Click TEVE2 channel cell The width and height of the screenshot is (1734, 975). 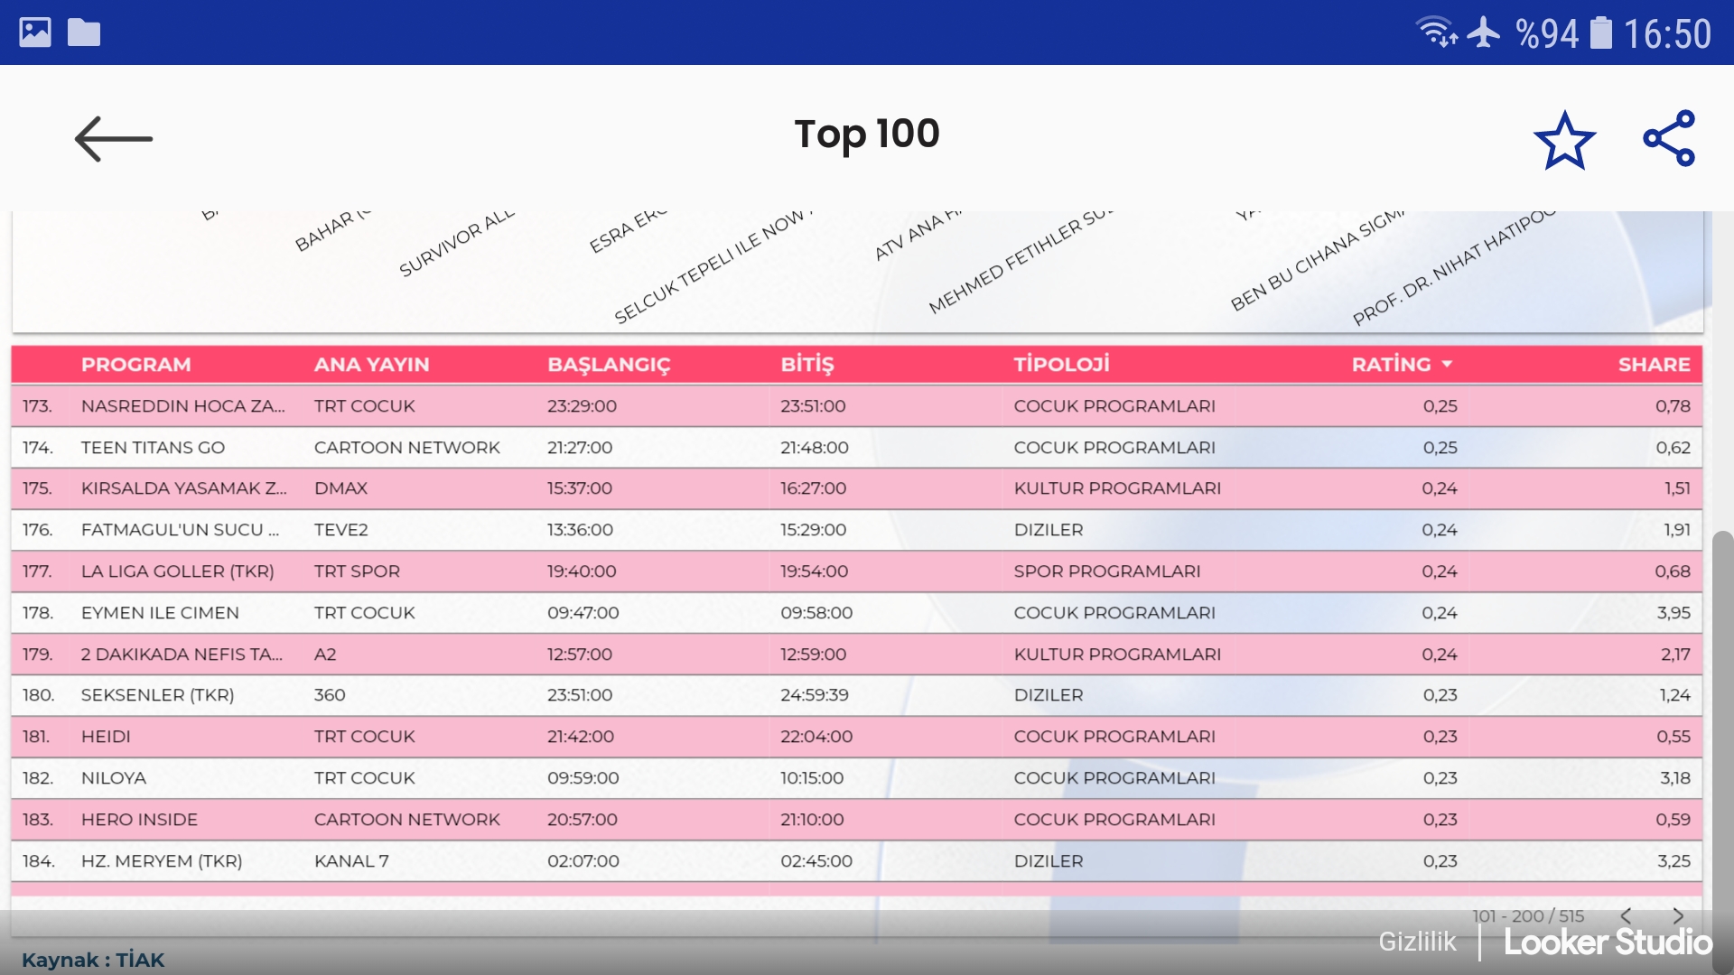tap(340, 530)
